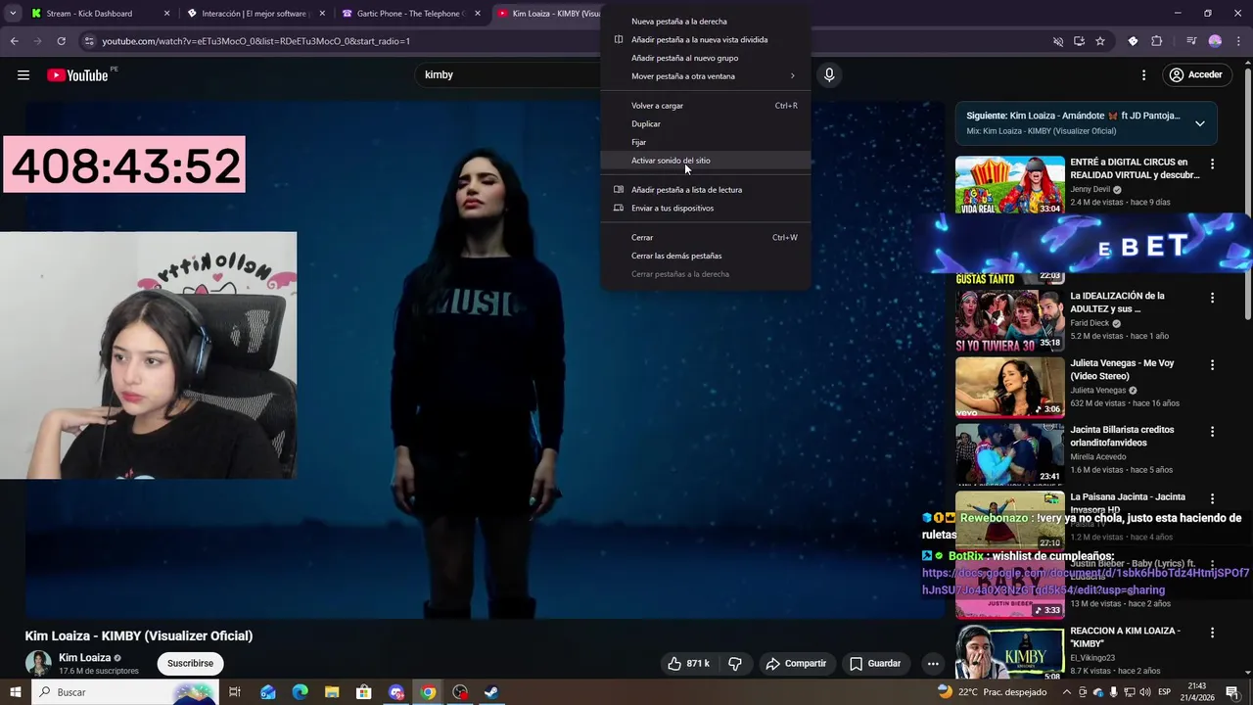Click the Acceder sign-in button
Image resolution: width=1253 pixels, height=705 pixels.
(1195, 75)
